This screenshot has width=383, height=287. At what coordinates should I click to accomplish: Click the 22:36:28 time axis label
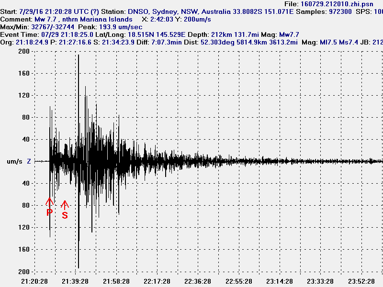(x=198, y=281)
